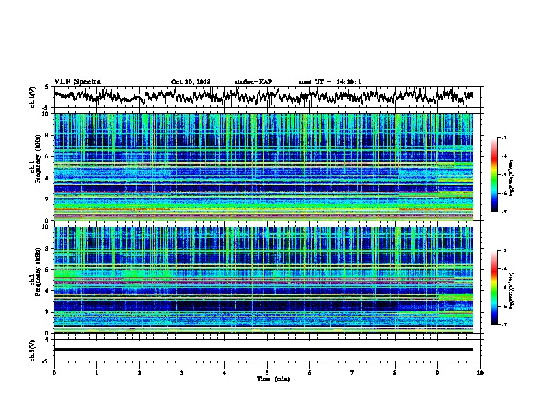Select the date text "Oct. 30, 2018"
The image size is (541, 418).
click(x=191, y=82)
